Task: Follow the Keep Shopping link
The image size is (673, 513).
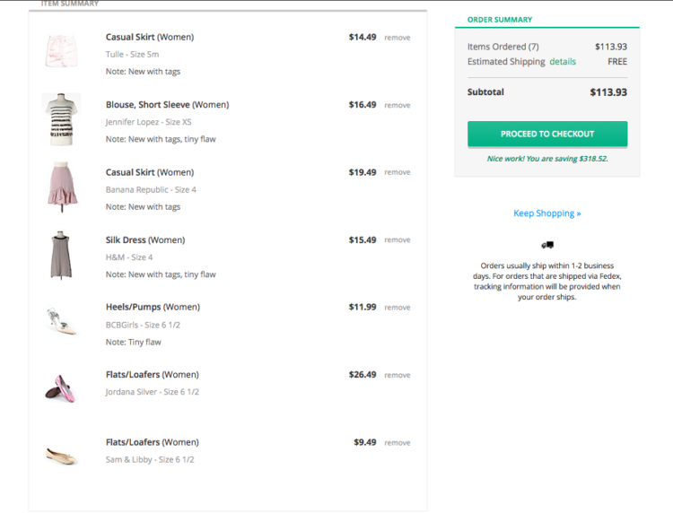Action: click(547, 213)
